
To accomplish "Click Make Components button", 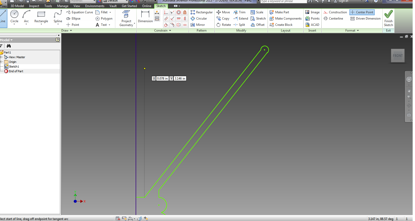I will [286, 19].
